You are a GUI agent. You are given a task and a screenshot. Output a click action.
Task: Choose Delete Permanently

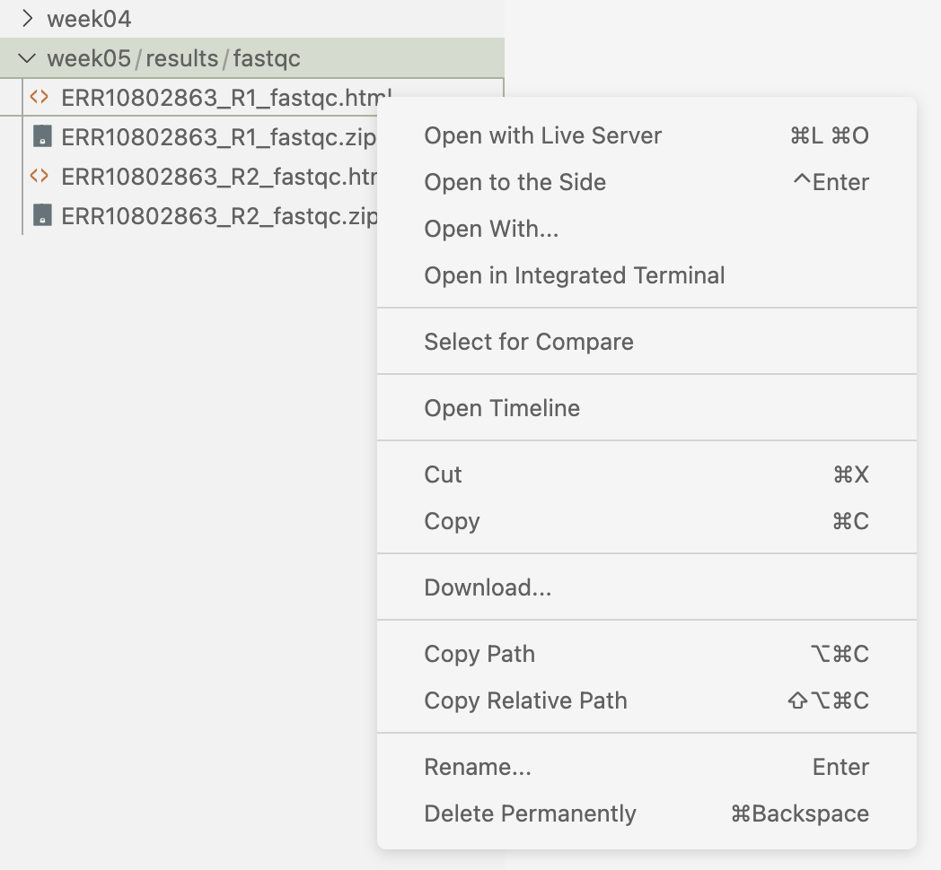pyautogui.click(x=530, y=813)
